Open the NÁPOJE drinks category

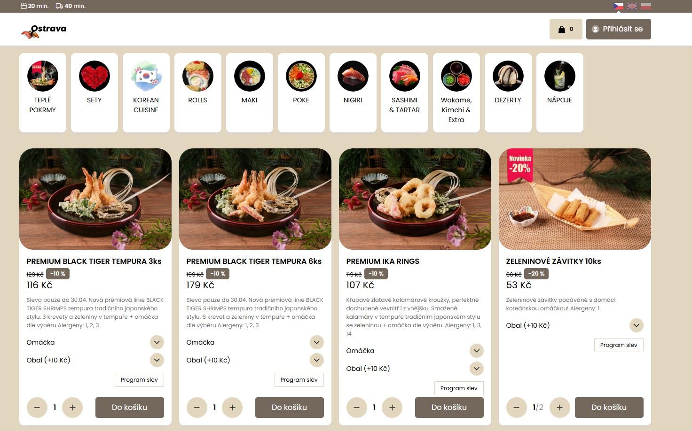pyautogui.click(x=560, y=92)
